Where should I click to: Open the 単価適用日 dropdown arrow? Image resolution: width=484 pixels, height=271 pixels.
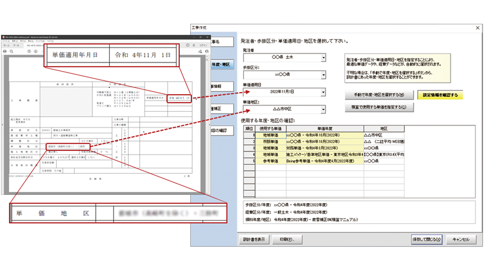(x=323, y=92)
